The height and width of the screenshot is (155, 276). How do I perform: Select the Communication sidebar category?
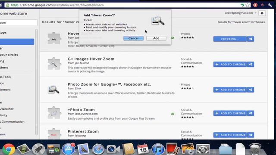(x=13, y=121)
